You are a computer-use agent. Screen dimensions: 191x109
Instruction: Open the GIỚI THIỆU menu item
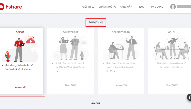coord(88,7)
